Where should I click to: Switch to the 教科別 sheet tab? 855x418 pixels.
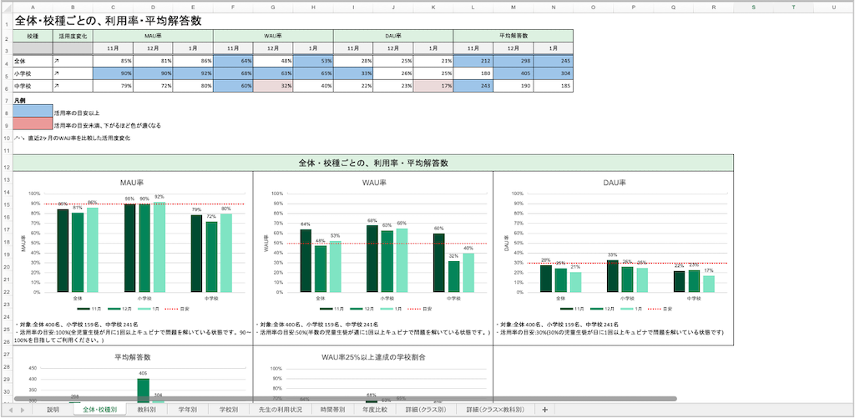147,410
